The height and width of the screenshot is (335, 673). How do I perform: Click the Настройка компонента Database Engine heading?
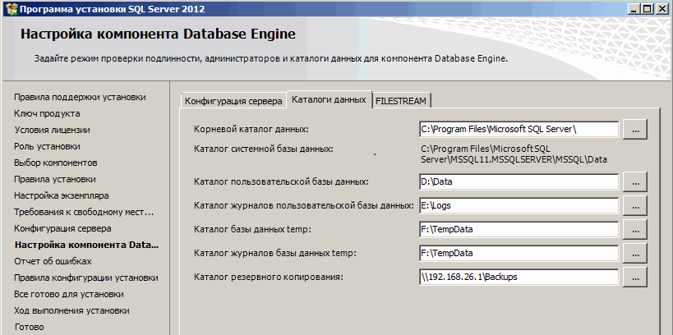pyautogui.click(x=158, y=34)
